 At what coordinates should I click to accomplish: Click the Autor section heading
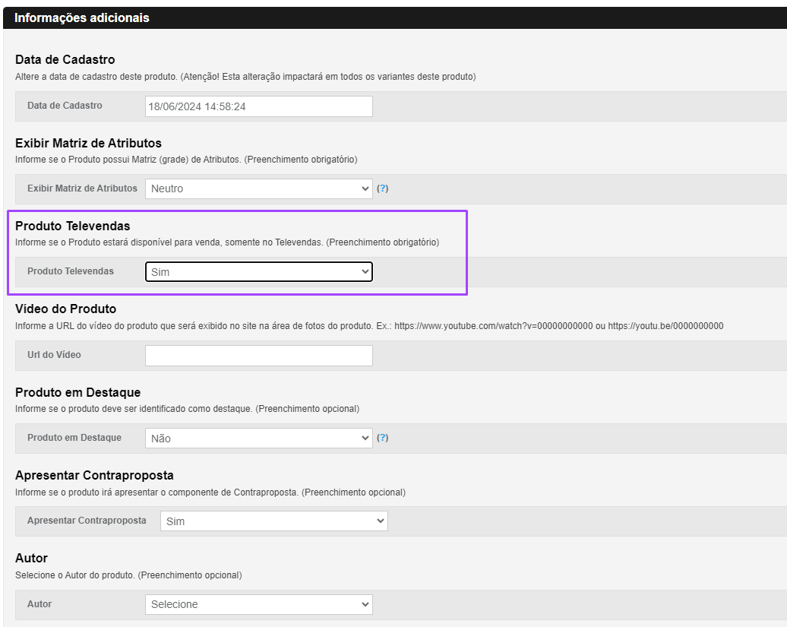32,559
